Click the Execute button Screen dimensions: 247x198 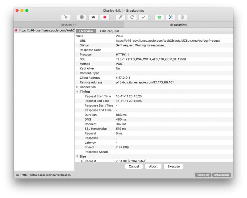click(x=174, y=166)
